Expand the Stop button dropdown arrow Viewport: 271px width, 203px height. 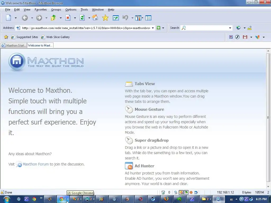coord(75,18)
